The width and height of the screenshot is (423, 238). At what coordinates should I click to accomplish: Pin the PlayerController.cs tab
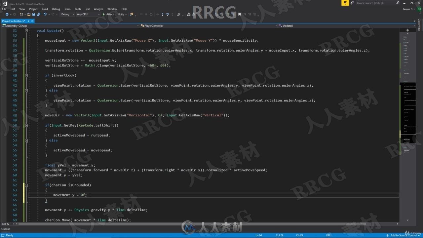(x=28, y=21)
